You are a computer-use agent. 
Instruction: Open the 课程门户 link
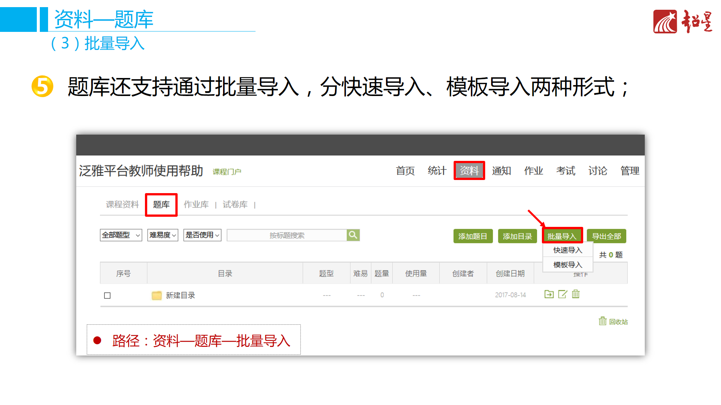(x=227, y=172)
